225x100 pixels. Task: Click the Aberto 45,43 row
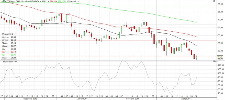click(x=9, y=43)
